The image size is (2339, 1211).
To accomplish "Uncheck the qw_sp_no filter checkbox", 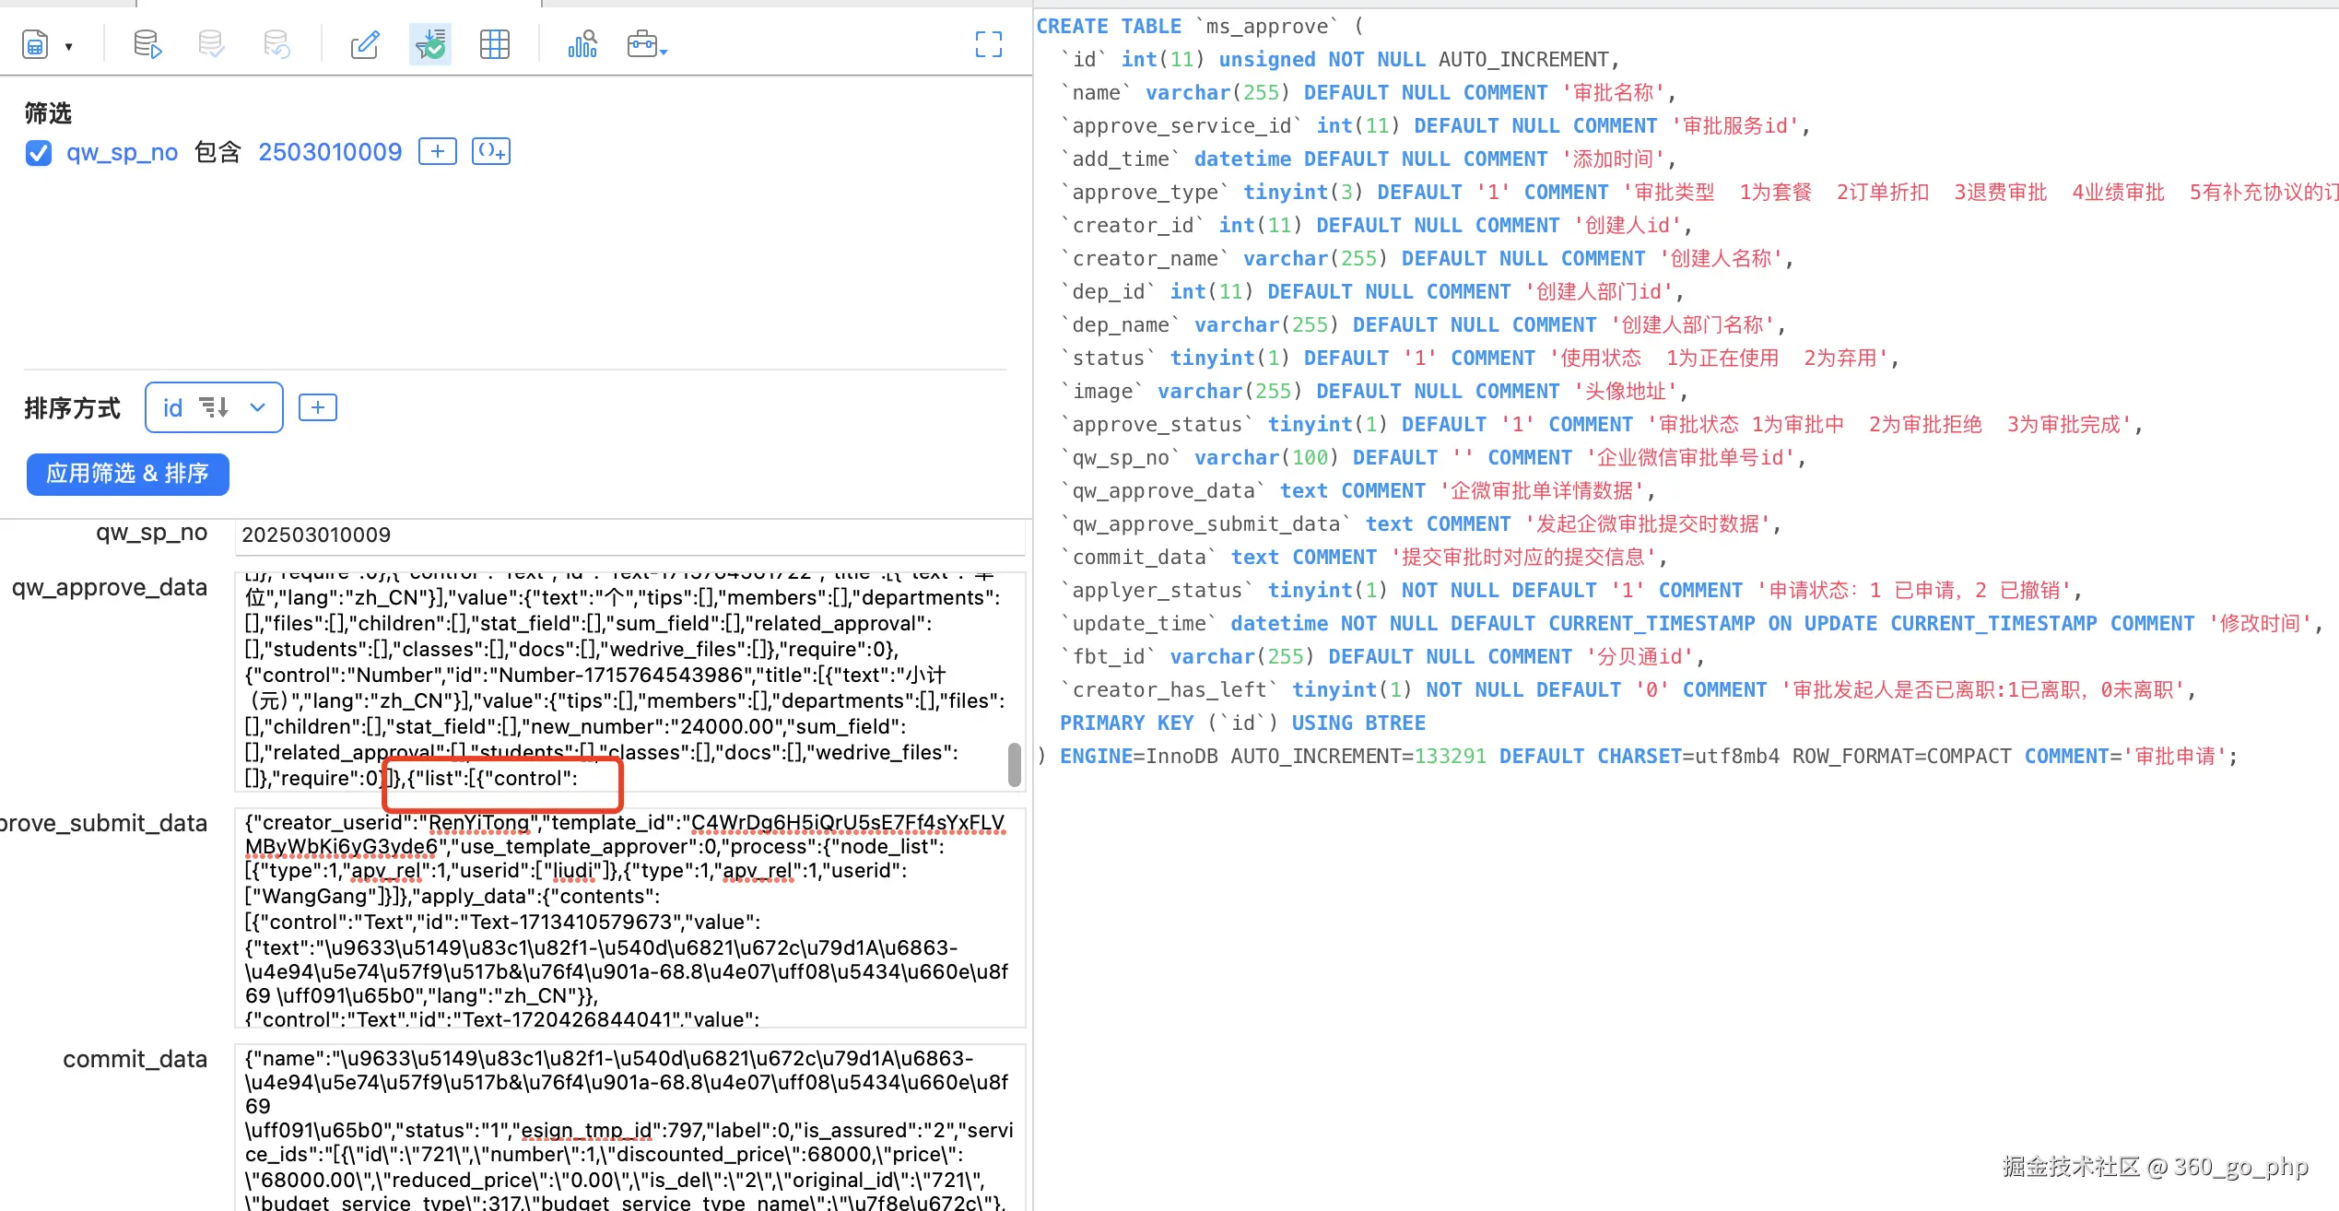I will pos(39,153).
